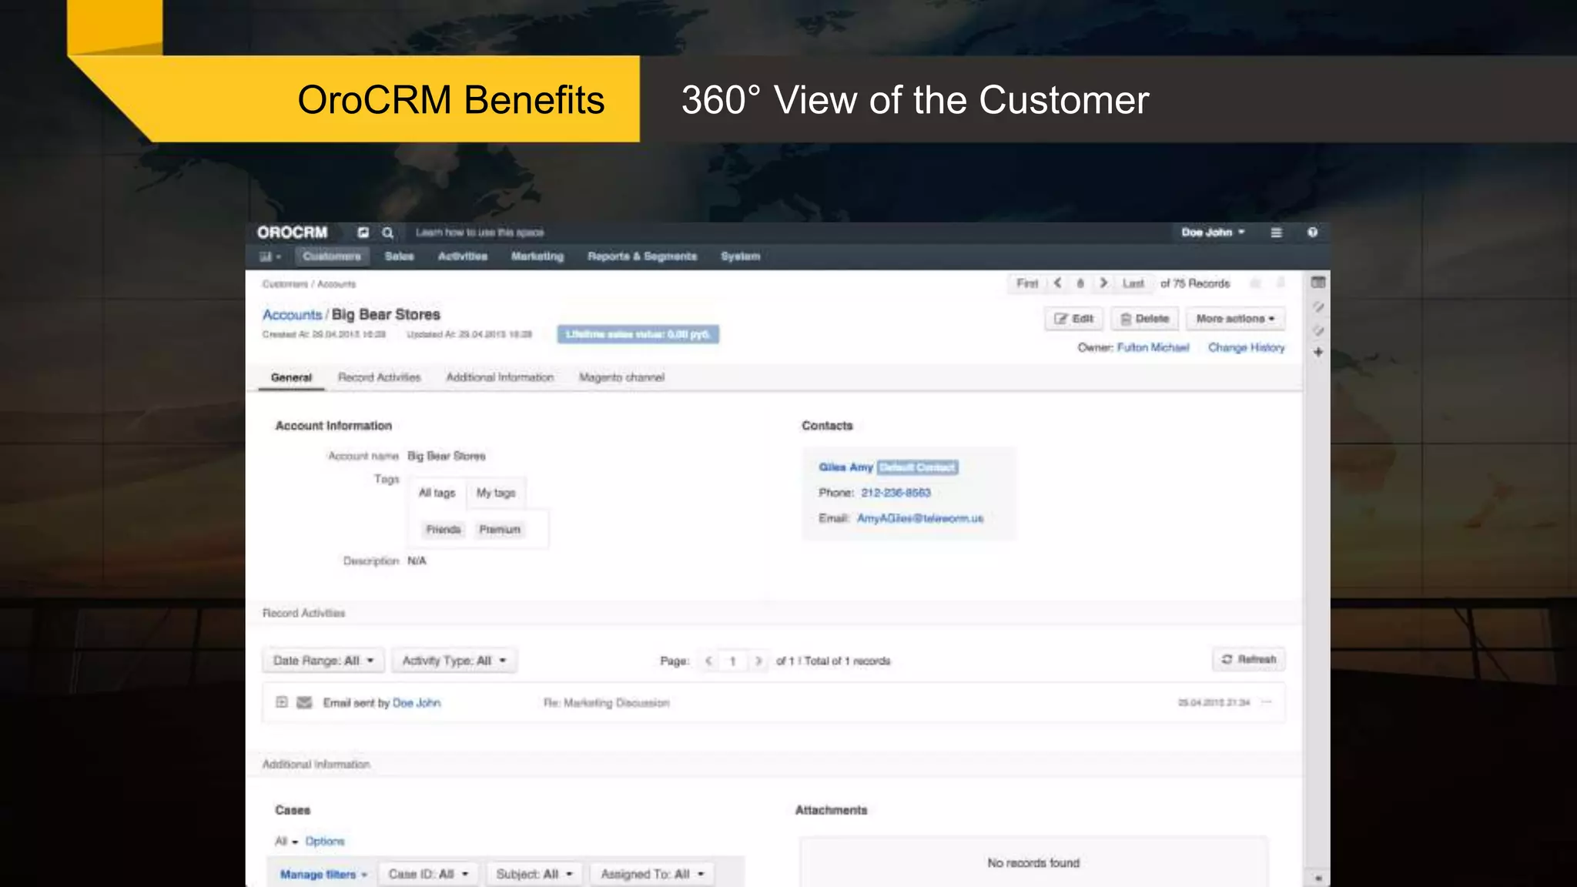Open the Activity Type: All filter
Screen dimensions: 1577x887
(x=454, y=661)
